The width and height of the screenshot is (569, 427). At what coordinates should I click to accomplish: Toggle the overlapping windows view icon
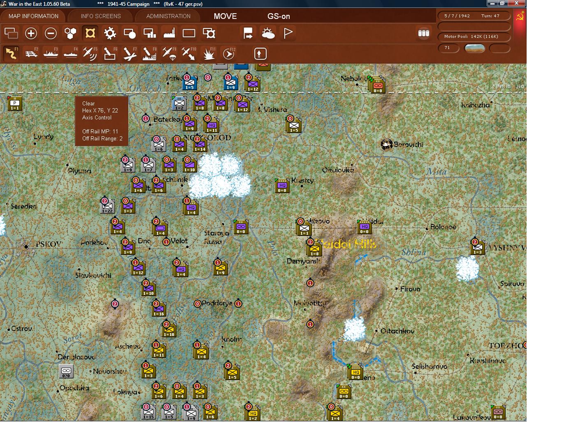[x=11, y=33]
